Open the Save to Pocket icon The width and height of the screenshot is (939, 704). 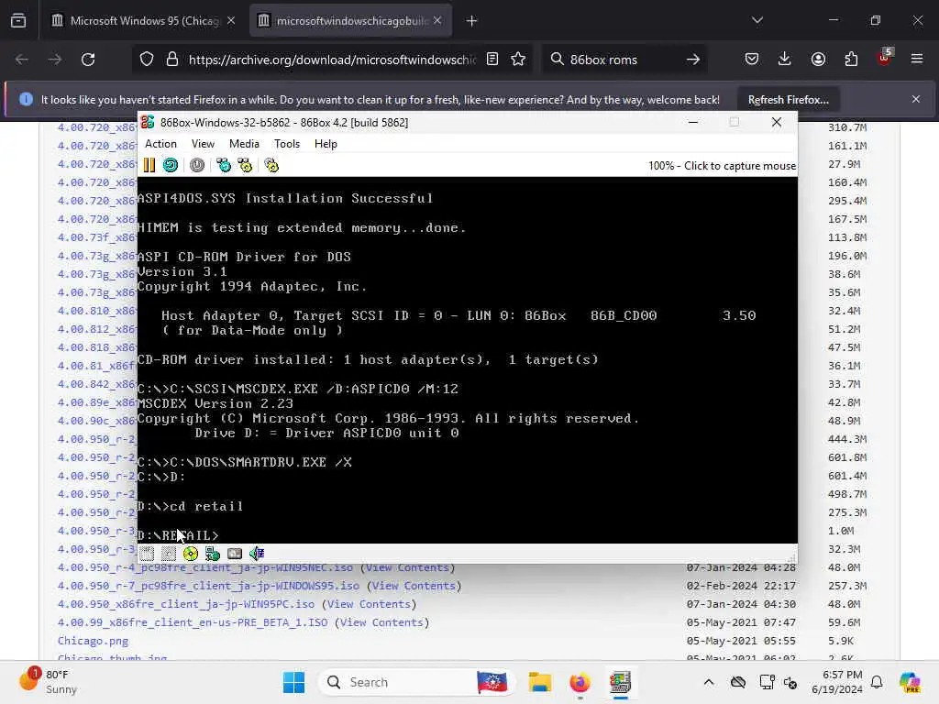[x=752, y=60]
